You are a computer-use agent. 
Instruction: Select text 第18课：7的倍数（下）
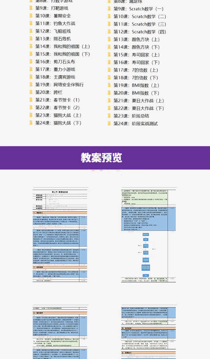(136, 78)
